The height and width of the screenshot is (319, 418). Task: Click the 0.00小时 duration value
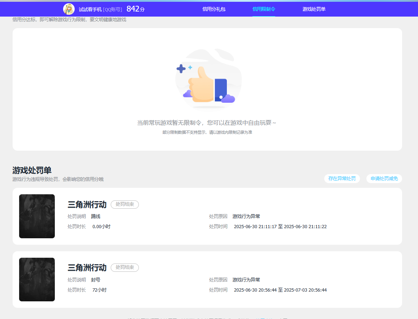(x=101, y=226)
